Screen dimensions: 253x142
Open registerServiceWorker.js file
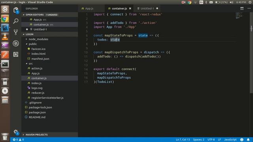[x=50, y=98]
